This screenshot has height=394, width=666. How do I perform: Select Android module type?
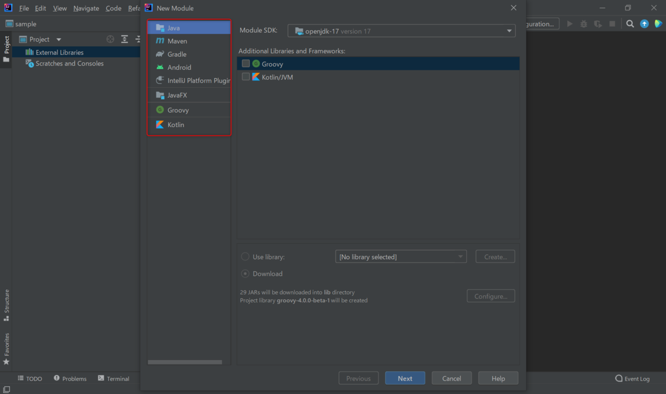[x=189, y=67]
